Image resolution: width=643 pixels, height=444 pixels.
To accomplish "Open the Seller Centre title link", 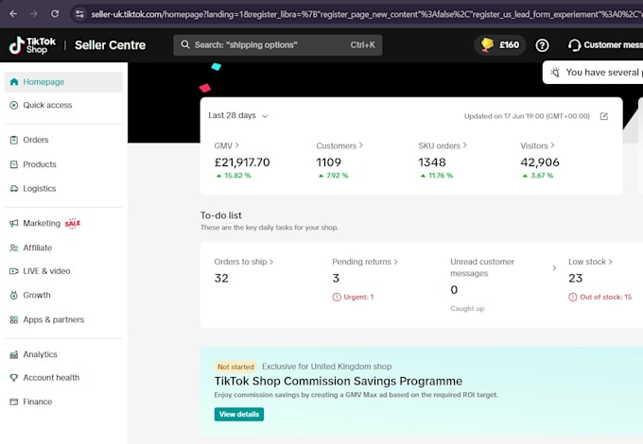I will (x=110, y=45).
